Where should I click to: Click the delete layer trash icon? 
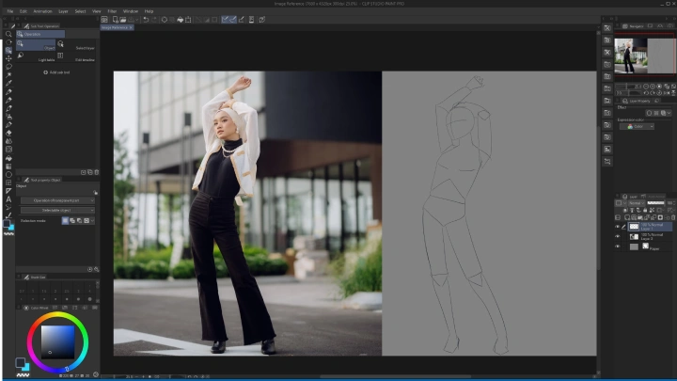point(673,217)
